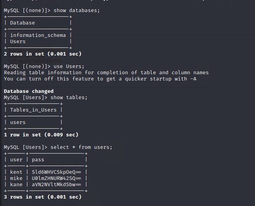Image resolution: width=255 pixels, height=206 pixels.
Task: Click the "Database" column header
Action: point(23,23)
